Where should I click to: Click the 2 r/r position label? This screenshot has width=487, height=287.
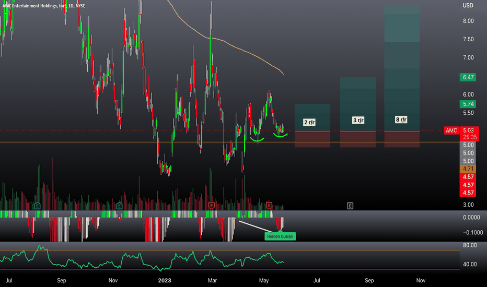click(309, 122)
